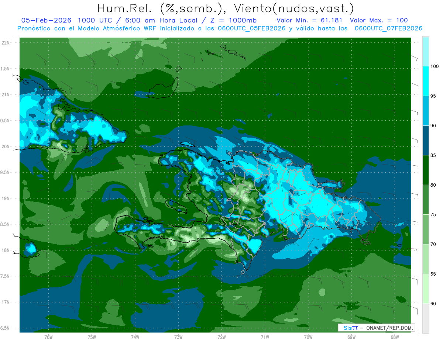Select the medium green 75–80 colorbar segment

tap(426, 200)
